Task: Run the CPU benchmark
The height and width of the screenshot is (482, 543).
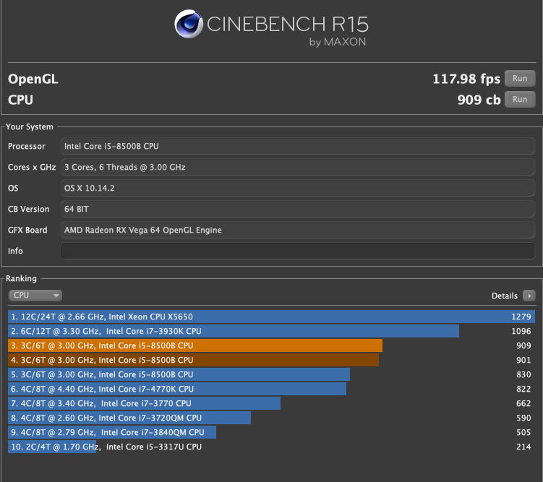Action: 520,99
